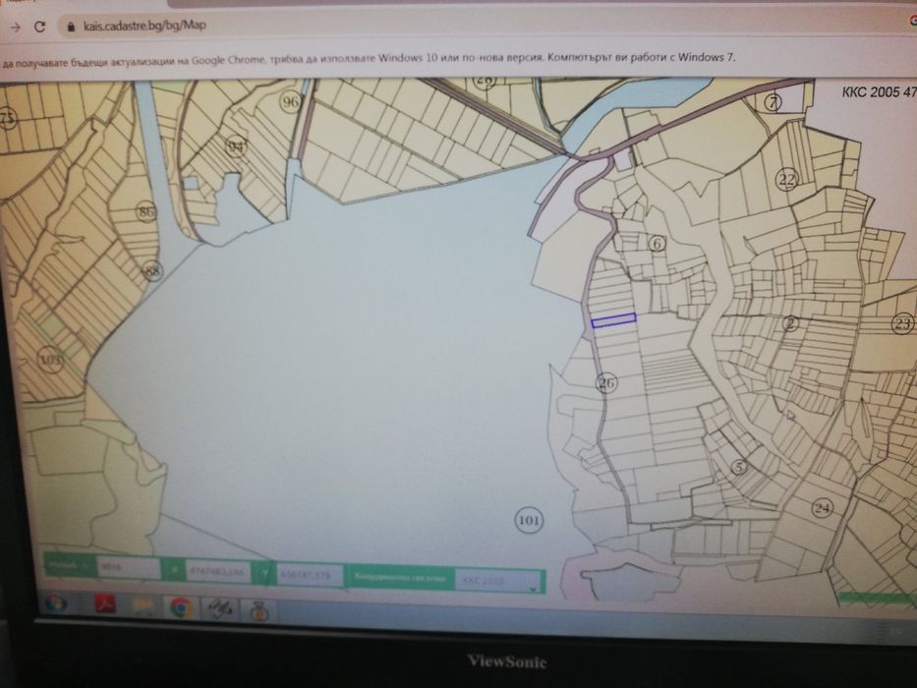Image resolution: width=917 pixels, height=688 pixels.
Task: Click cadastral block label 22
Action: click(787, 179)
